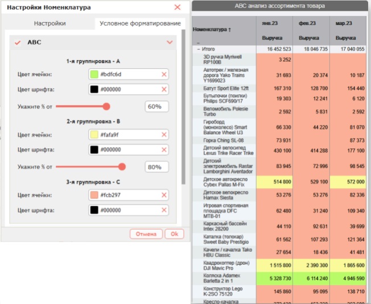This screenshot has width=371, height=304.
Task: Click the 80% slider handle for group B
Action: pos(122,166)
